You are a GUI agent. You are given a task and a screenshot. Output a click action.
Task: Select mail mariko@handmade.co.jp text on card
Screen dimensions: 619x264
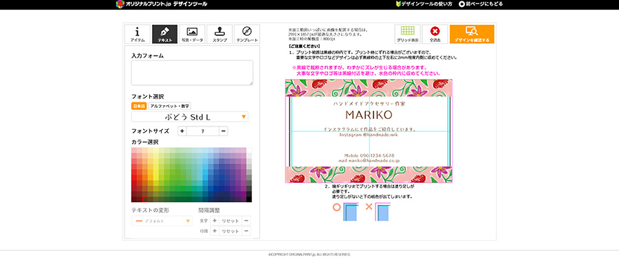(x=369, y=161)
